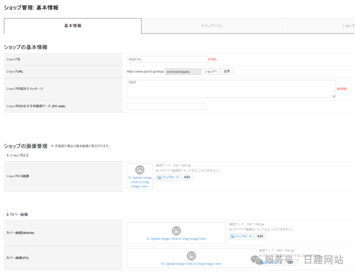Open the cut-off third ショップ tab
355x274 pixels.
(318, 26)
